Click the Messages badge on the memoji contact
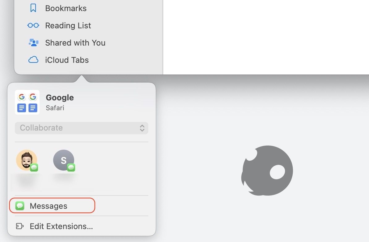This screenshot has width=369, height=242. click(34, 167)
